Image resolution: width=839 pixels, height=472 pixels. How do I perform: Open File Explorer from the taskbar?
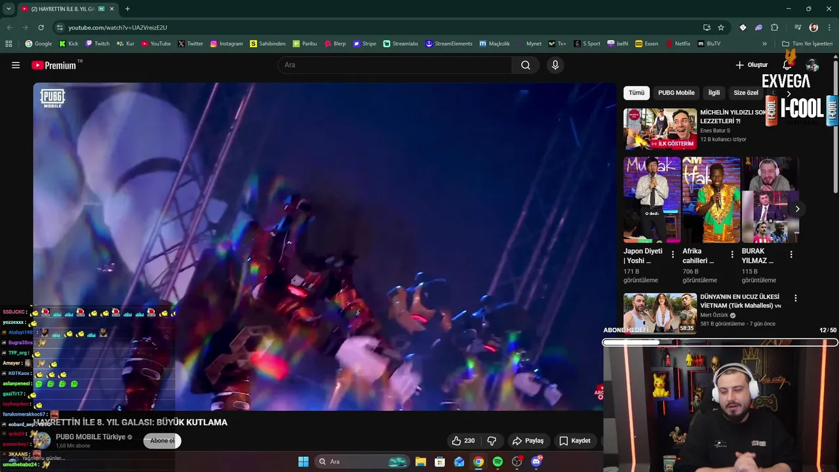coord(421,462)
